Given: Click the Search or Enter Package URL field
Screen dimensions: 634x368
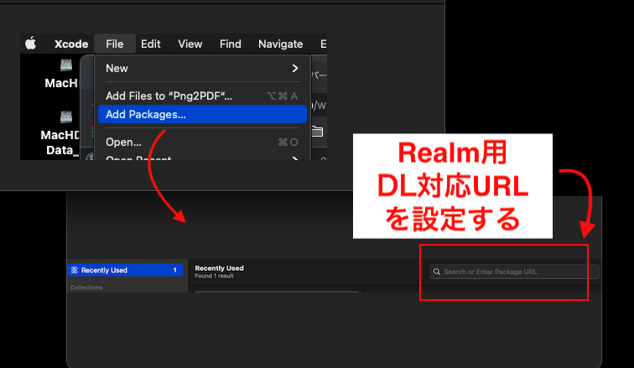Looking at the screenshot, I should [x=514, y=272].
